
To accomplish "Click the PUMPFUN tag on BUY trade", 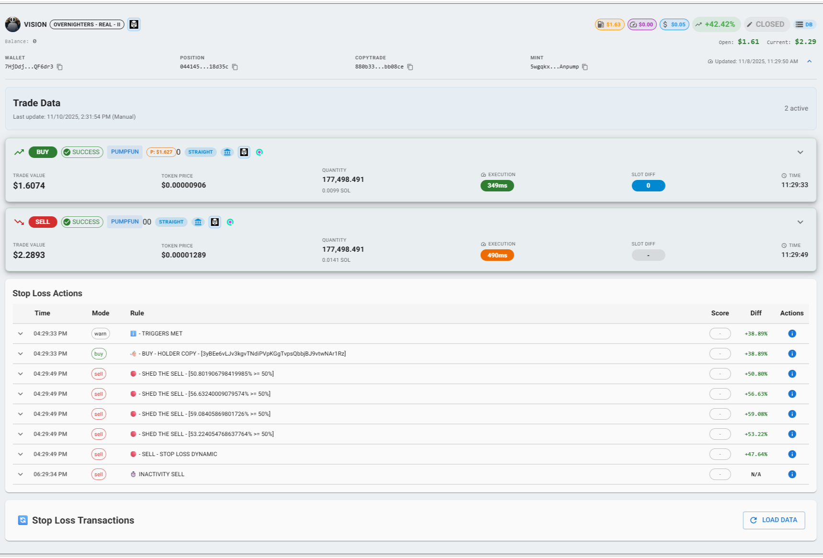I will click(124, 152).
